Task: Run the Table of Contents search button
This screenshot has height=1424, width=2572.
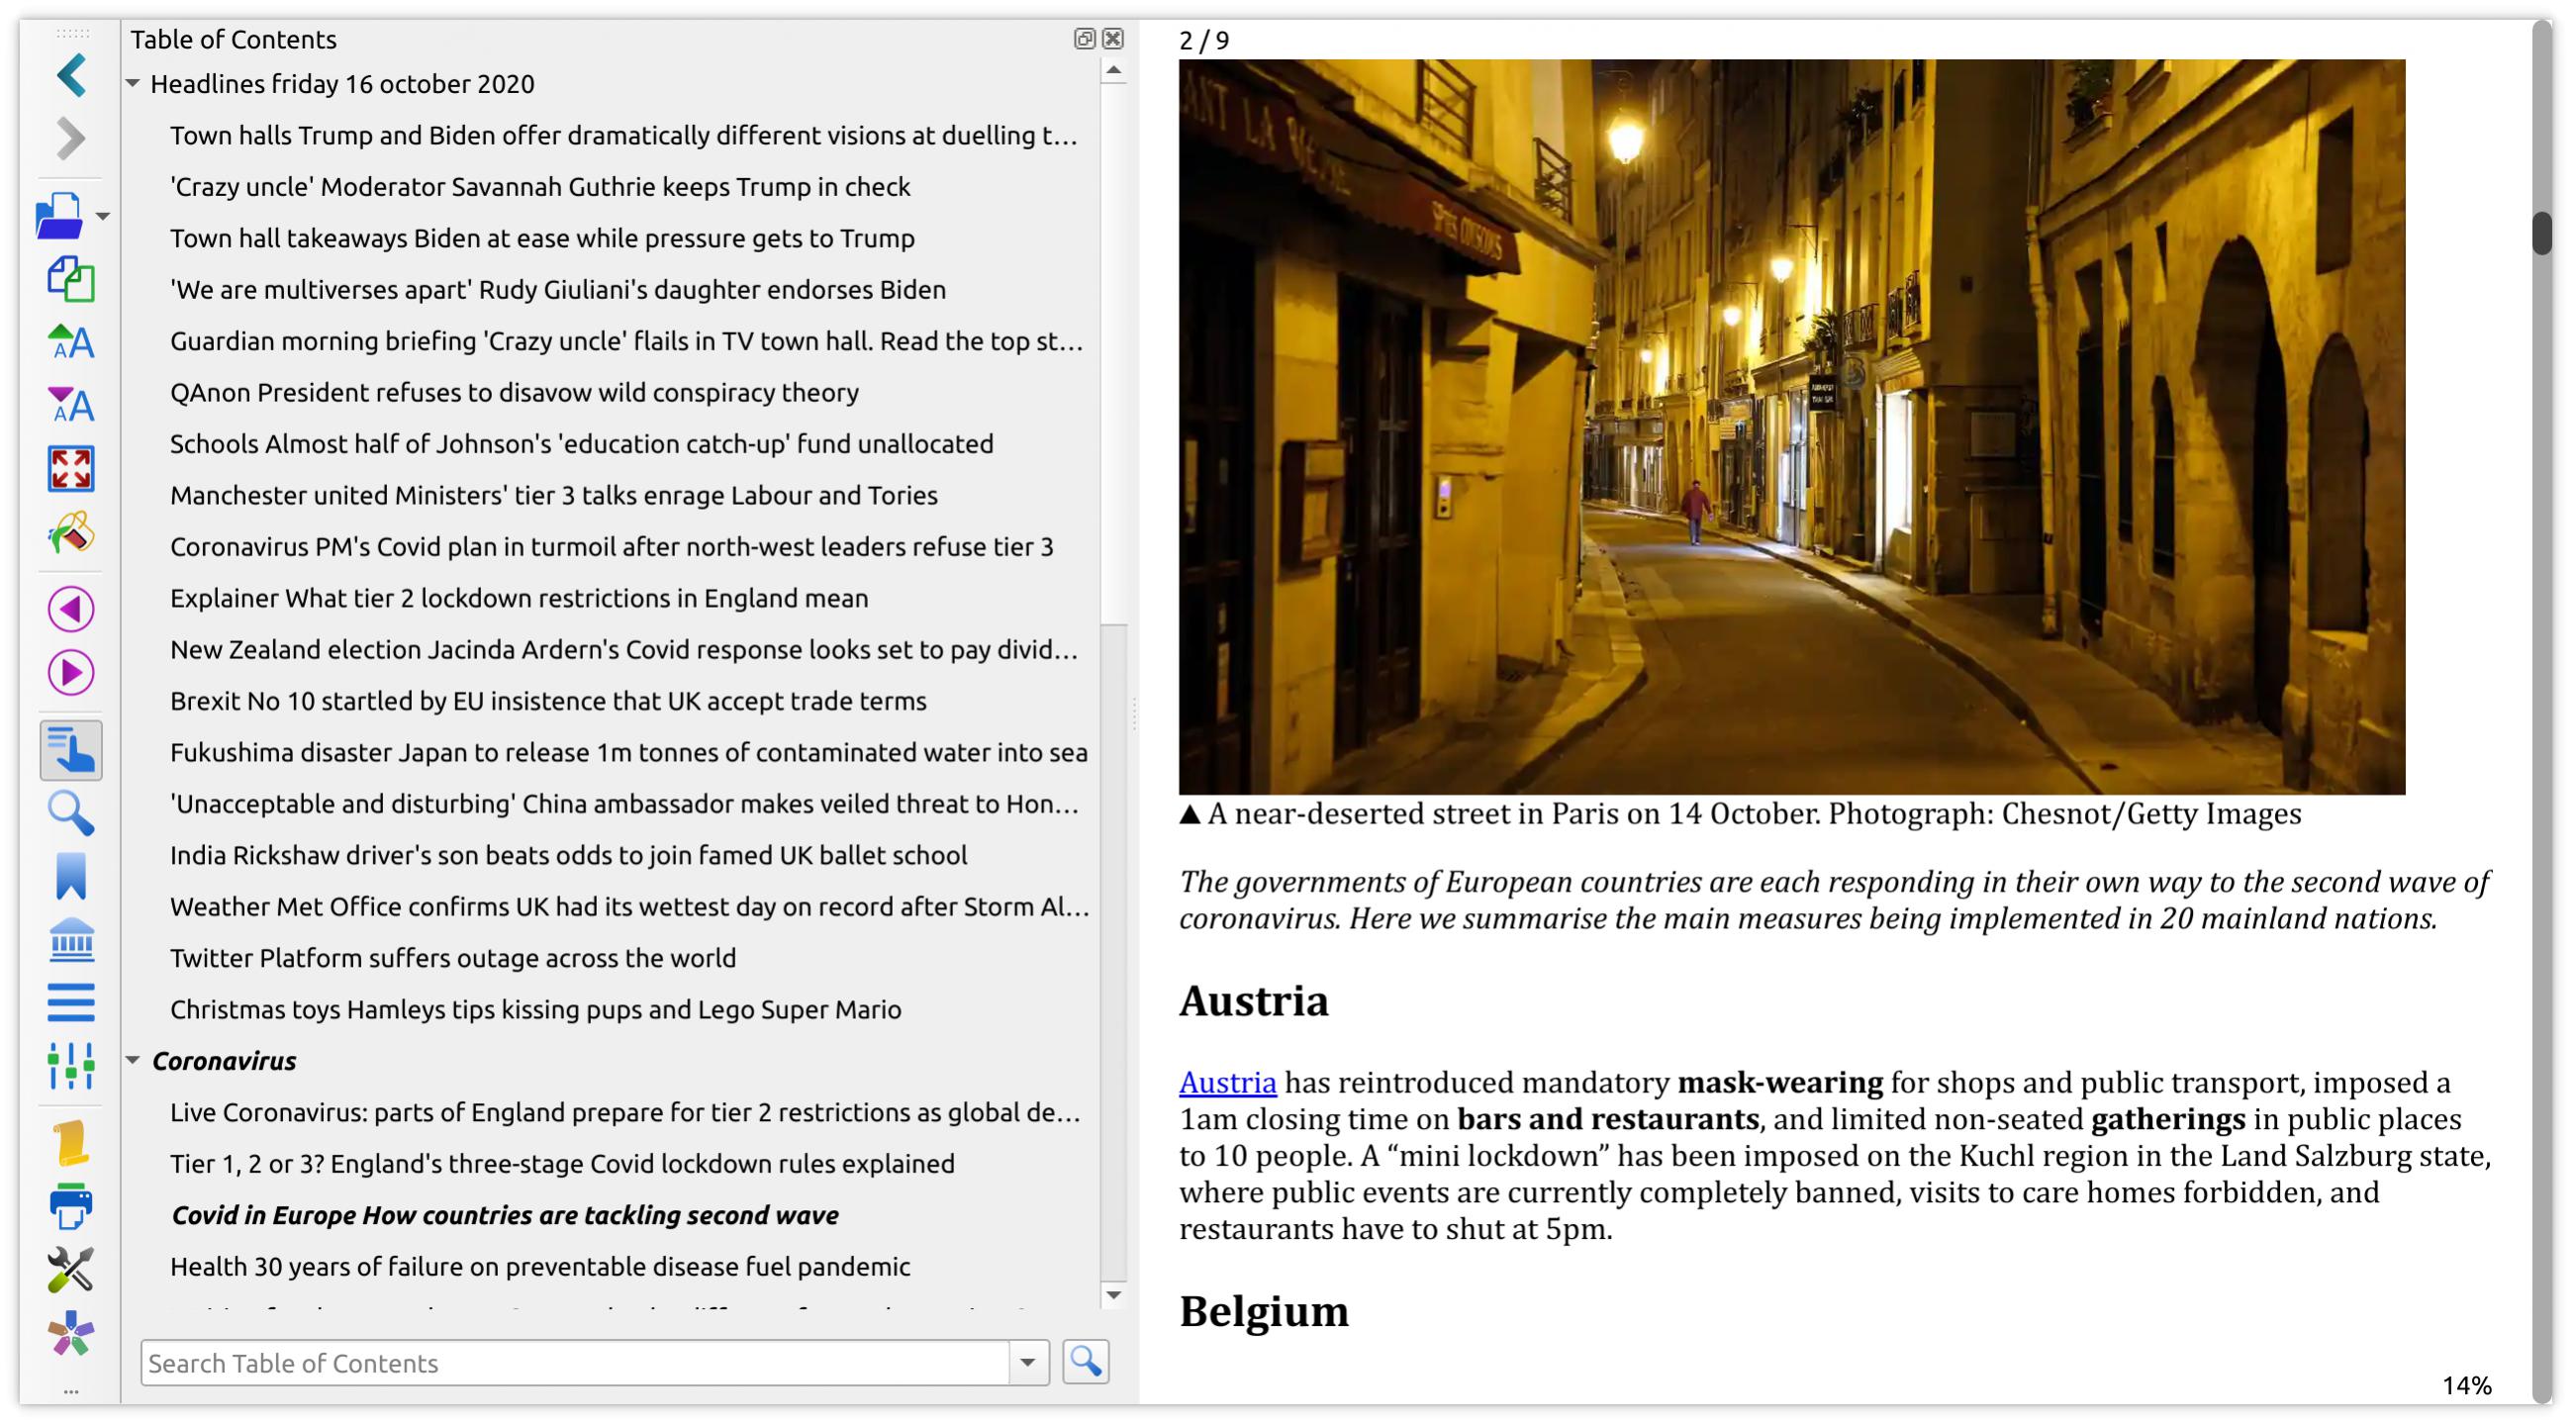Action: click(x=1086, y=1362)
